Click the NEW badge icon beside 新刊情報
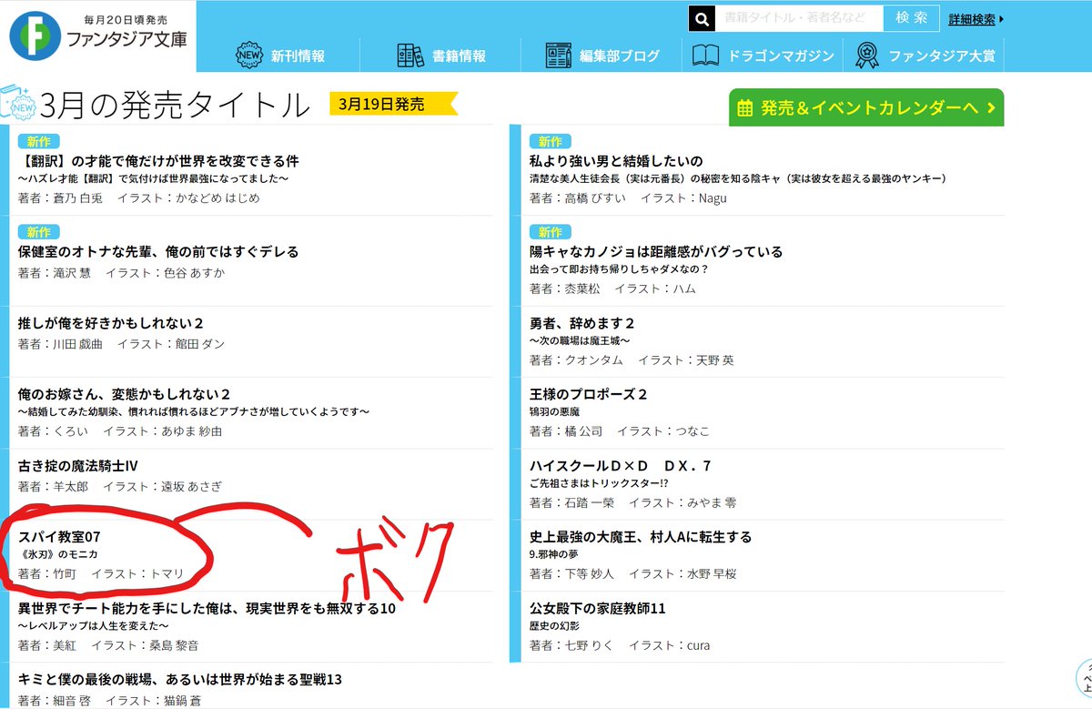Viewport: 1092px width, 709px height. tap(249, 56)
